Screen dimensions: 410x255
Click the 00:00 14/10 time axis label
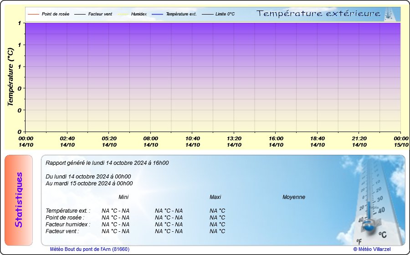(x=26, y=142)
